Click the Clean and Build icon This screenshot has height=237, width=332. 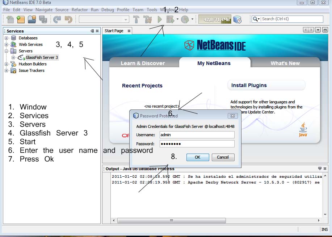pos(148,20)
